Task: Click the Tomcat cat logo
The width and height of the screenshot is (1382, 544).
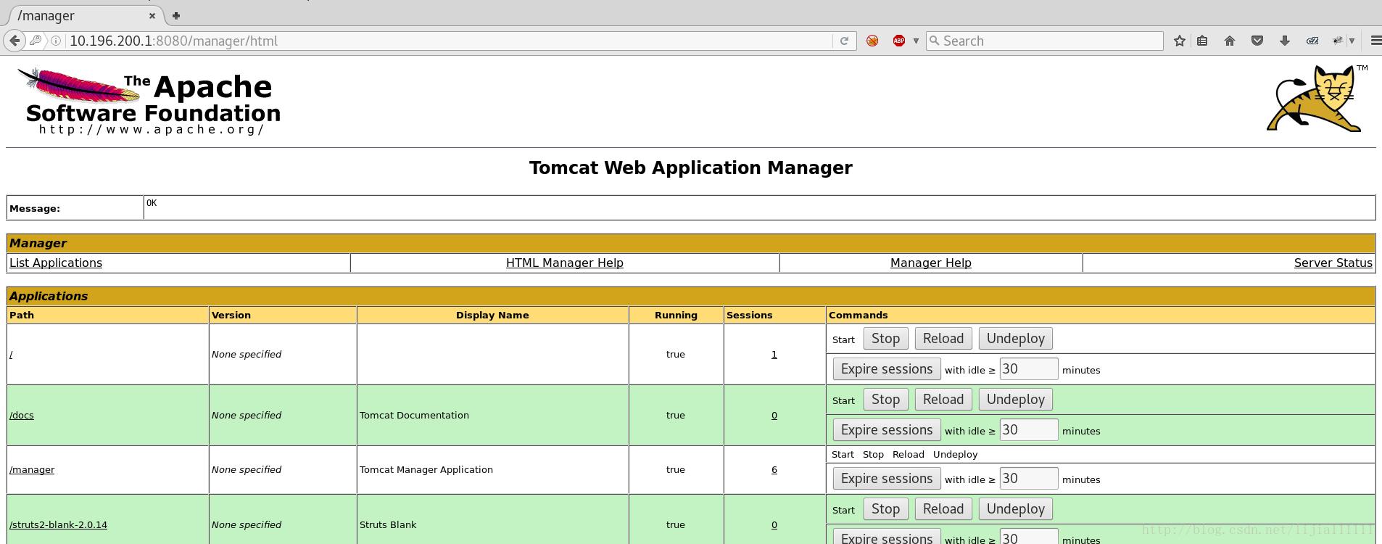Action: pyautogui.click(x=1316, y=99)
